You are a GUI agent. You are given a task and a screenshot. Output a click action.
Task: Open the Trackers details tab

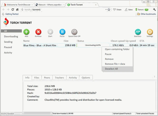point(60,78)
